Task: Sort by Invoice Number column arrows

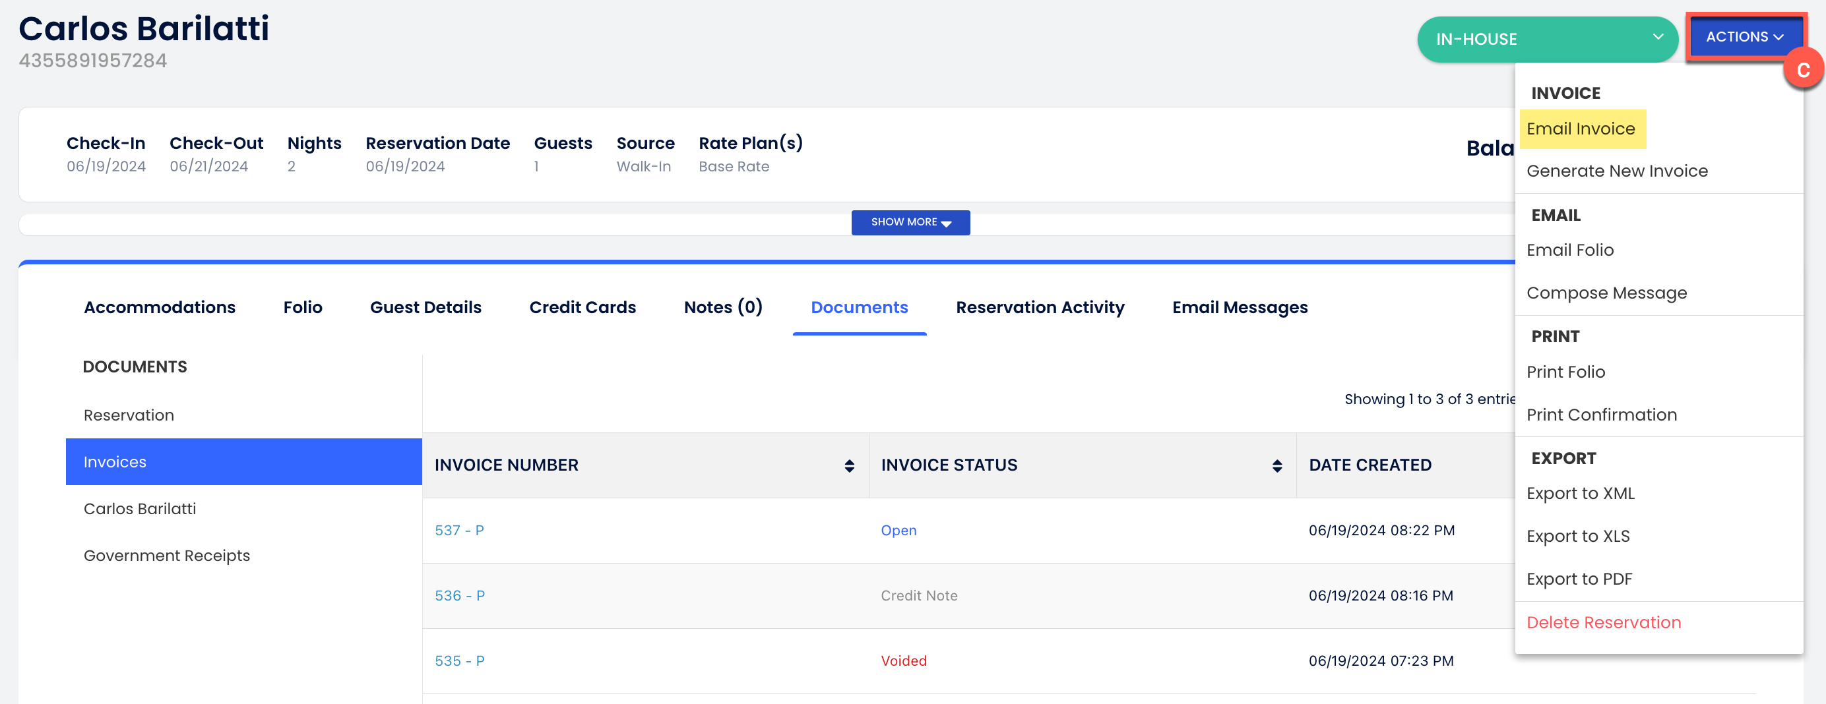Action: [x=848, y=465]
